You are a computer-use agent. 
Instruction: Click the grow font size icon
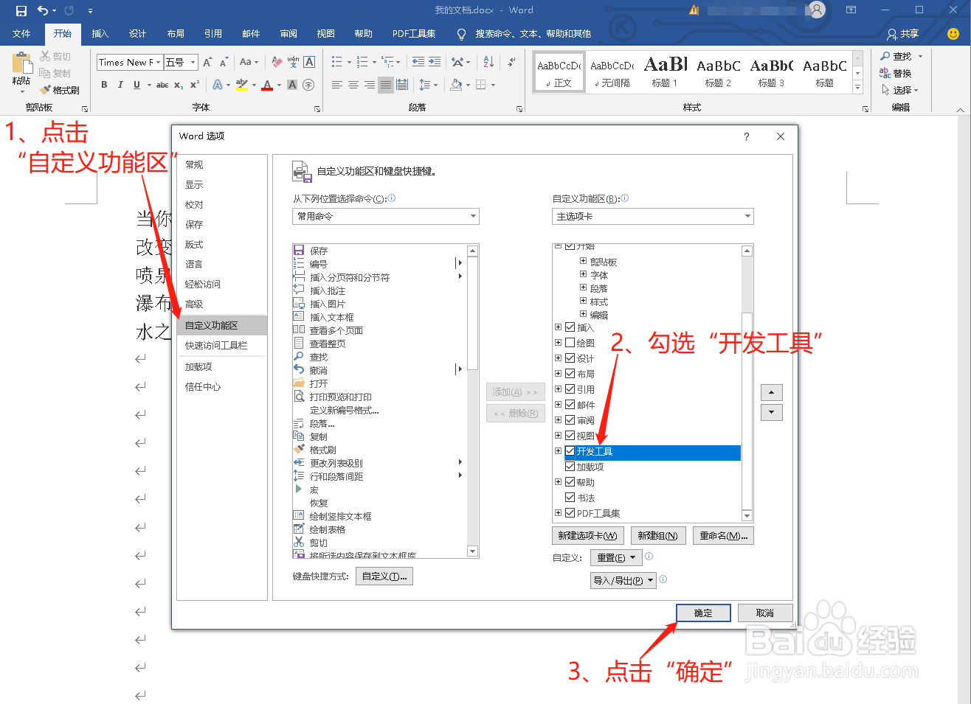[207, 62]
